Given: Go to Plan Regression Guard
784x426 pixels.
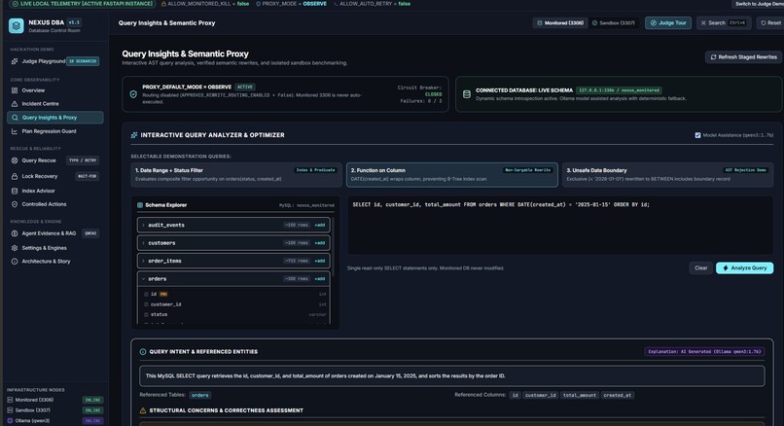Looking at the screenshot, I should click(x=55, y=131).
